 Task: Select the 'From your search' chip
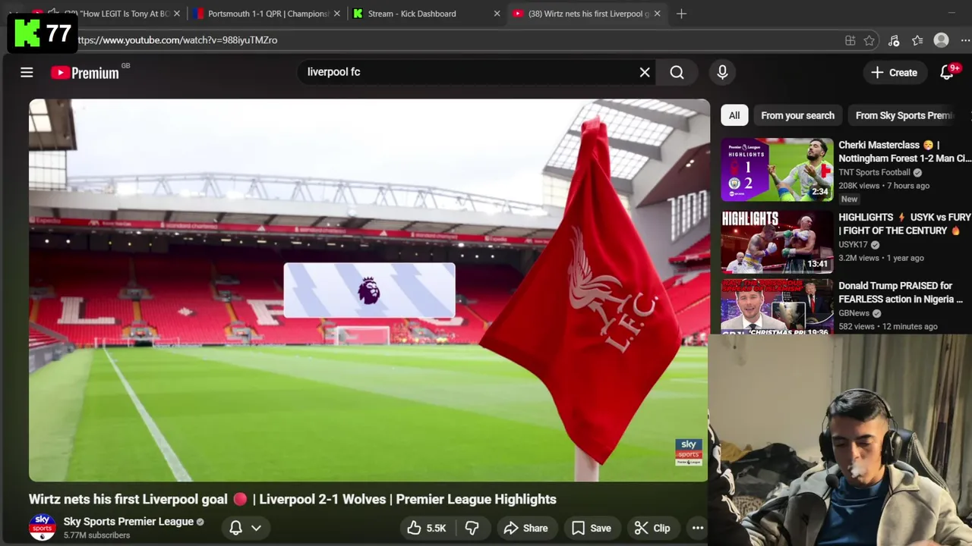point(797,115)
